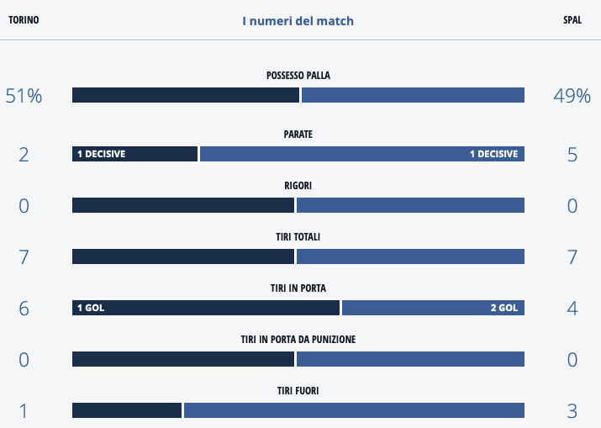Click SPAL's 49% possession value
This screenshot has width=601, height=428.
coord(572,96)
